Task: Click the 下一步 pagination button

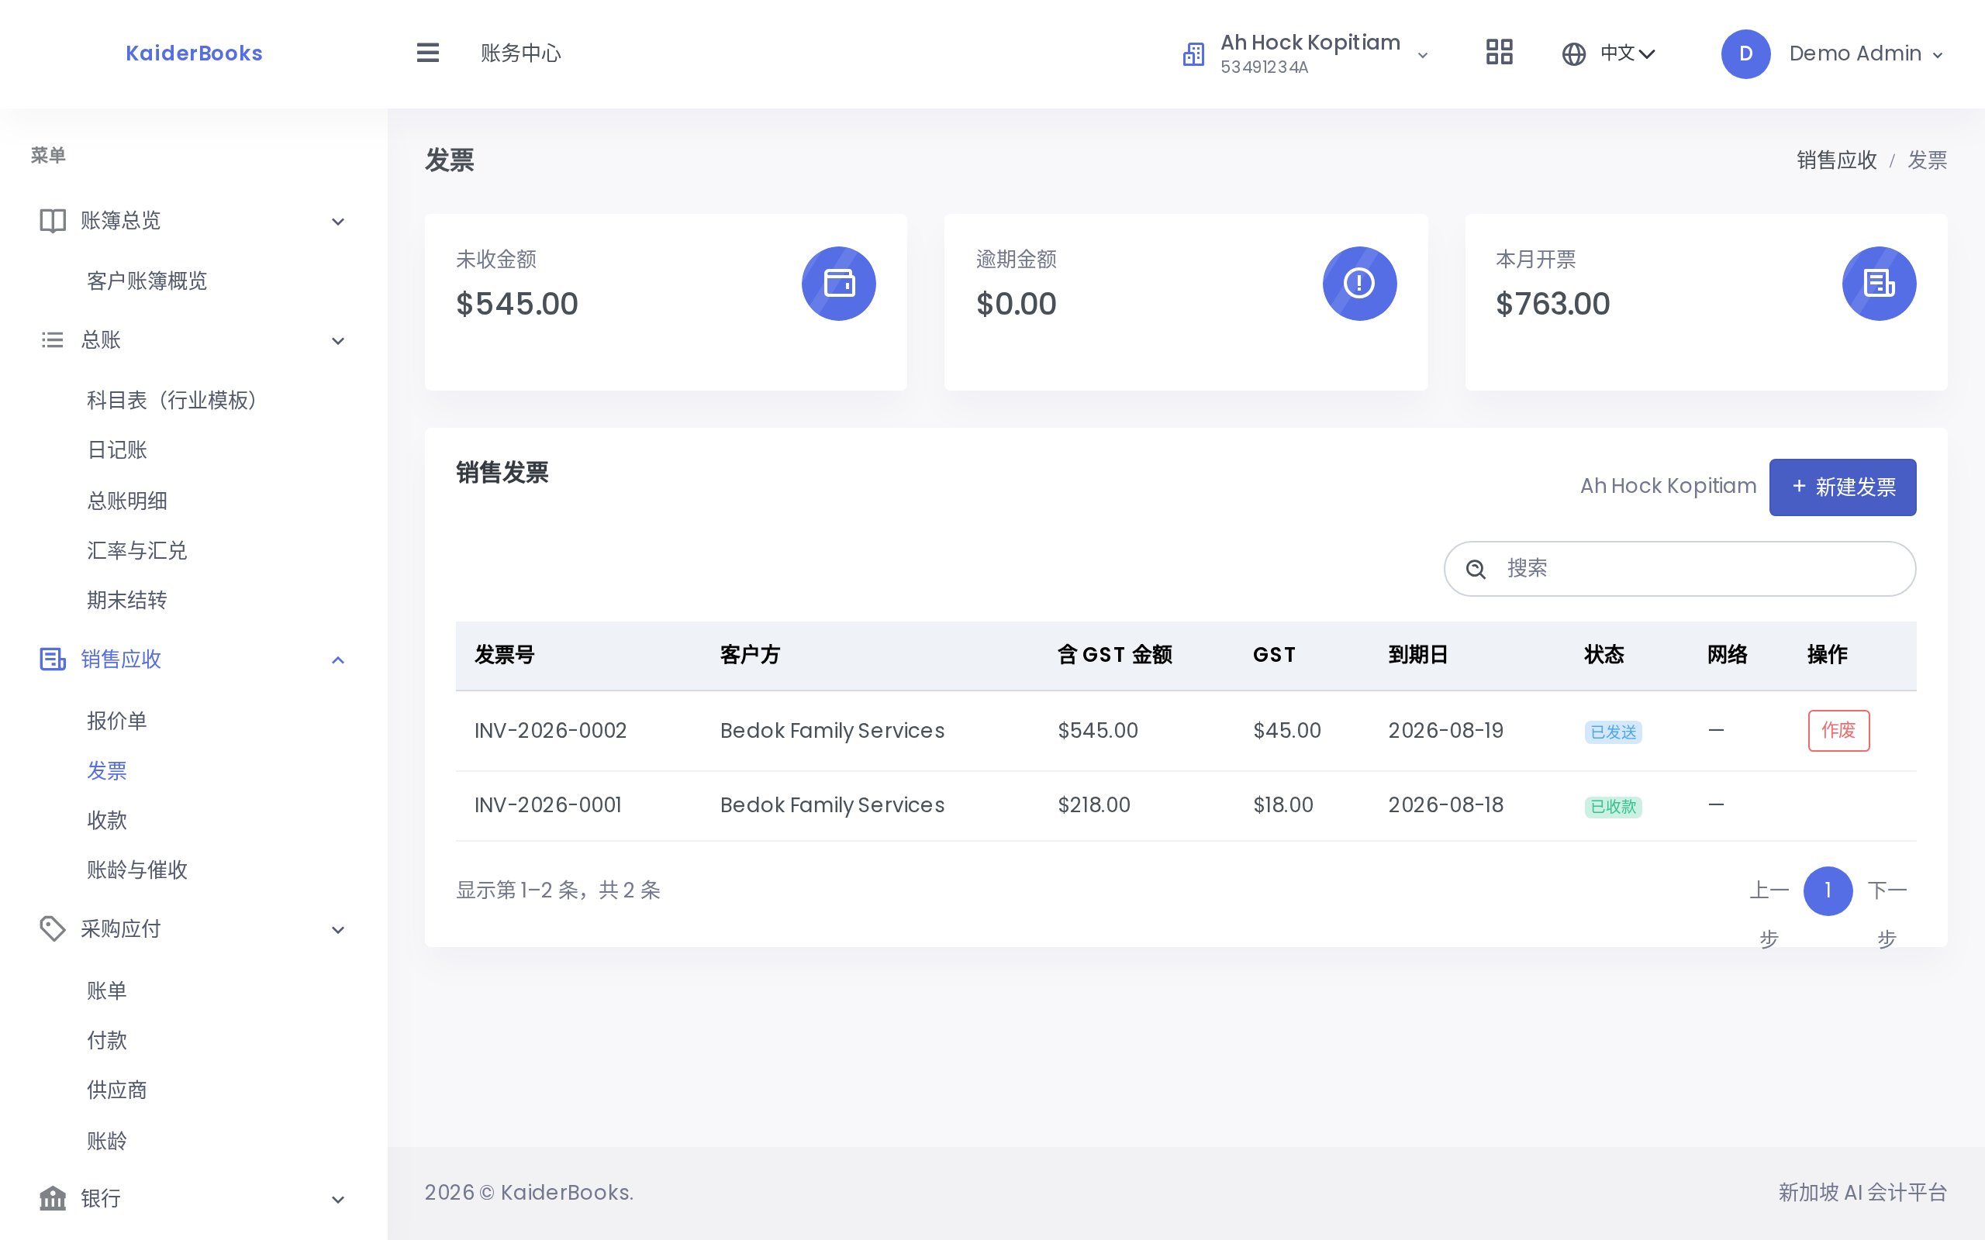Action: click(x=1887, y=914)
